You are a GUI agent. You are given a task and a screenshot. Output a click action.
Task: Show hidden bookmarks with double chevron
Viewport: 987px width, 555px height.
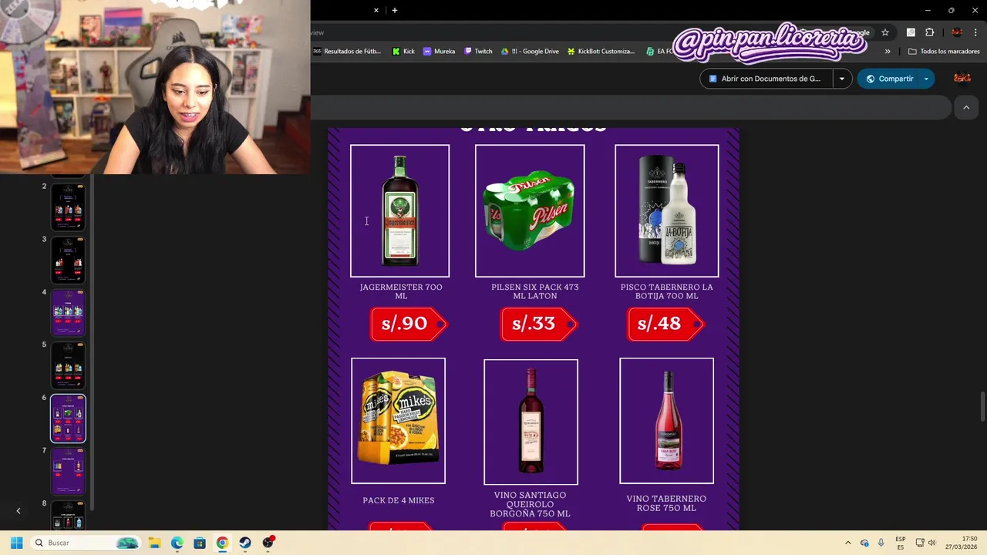[x=888, y=51]
